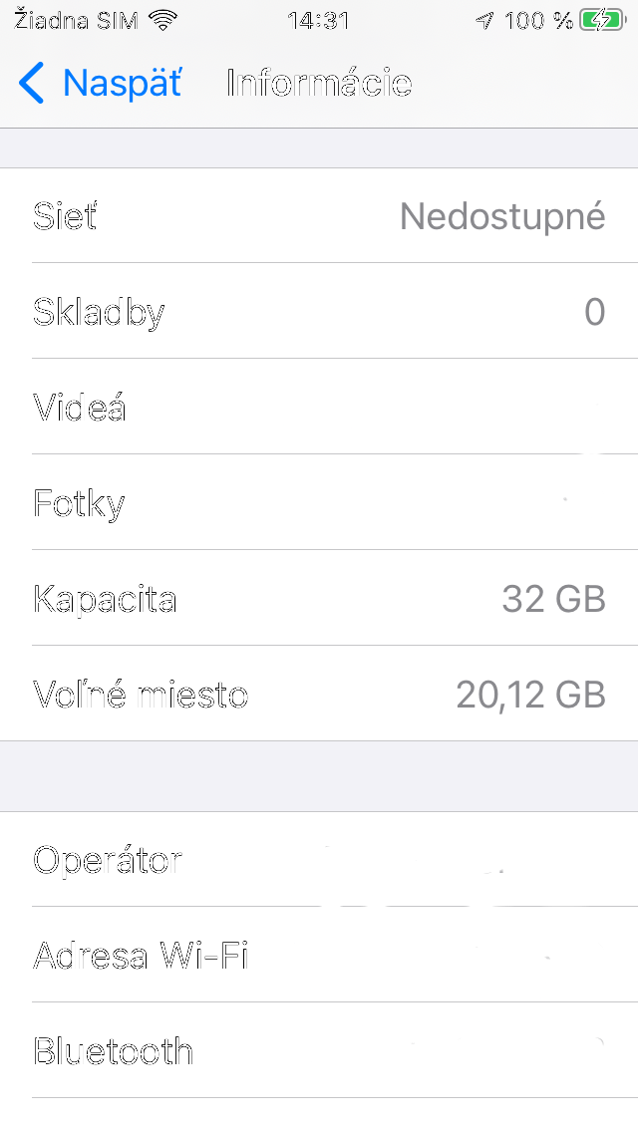Tap the Videá row
The width and height of the screenshot is (638, 1132).
pyautogui.click(x=319, y=408)
